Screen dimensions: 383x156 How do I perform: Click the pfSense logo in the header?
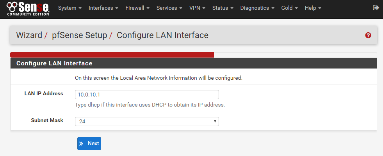point(28,9)
